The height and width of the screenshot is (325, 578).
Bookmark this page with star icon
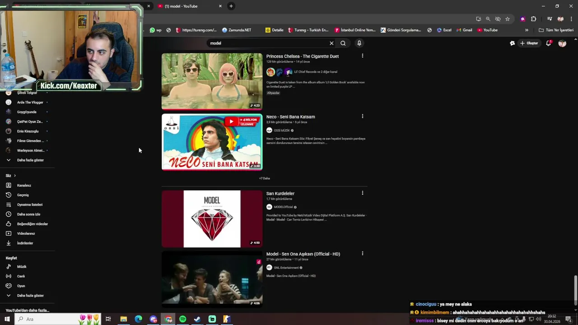(508, 19)
